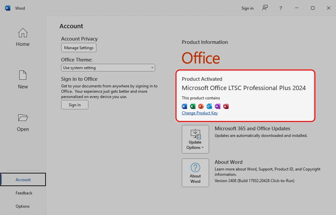Click the 'Account Privacy' heading

[79, 39]
